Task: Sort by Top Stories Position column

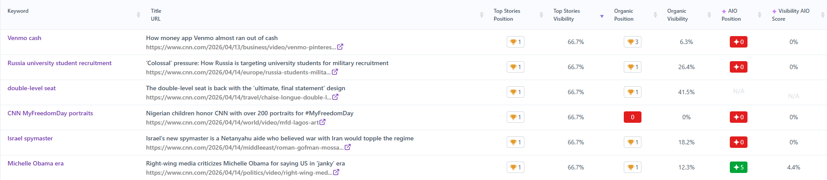Action: [541, 15]
